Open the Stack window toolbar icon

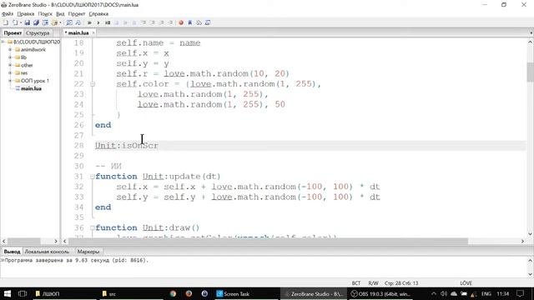pyautogui.click(x=199, y=22)
